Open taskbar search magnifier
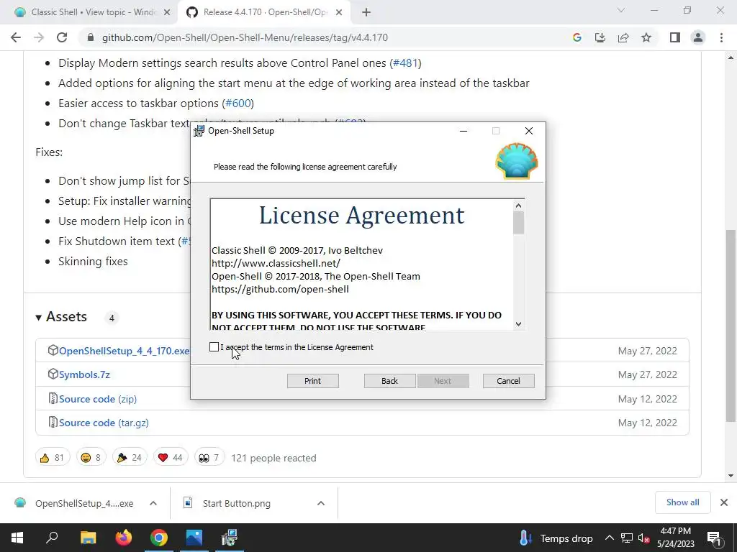Screen dimensions: 737x552 [52, 538]
